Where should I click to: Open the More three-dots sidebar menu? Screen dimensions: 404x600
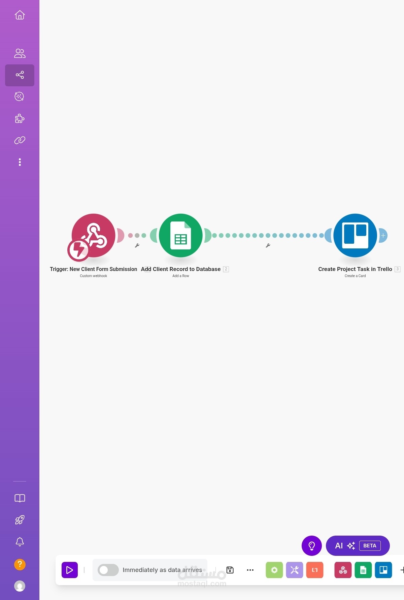[20, 162]
